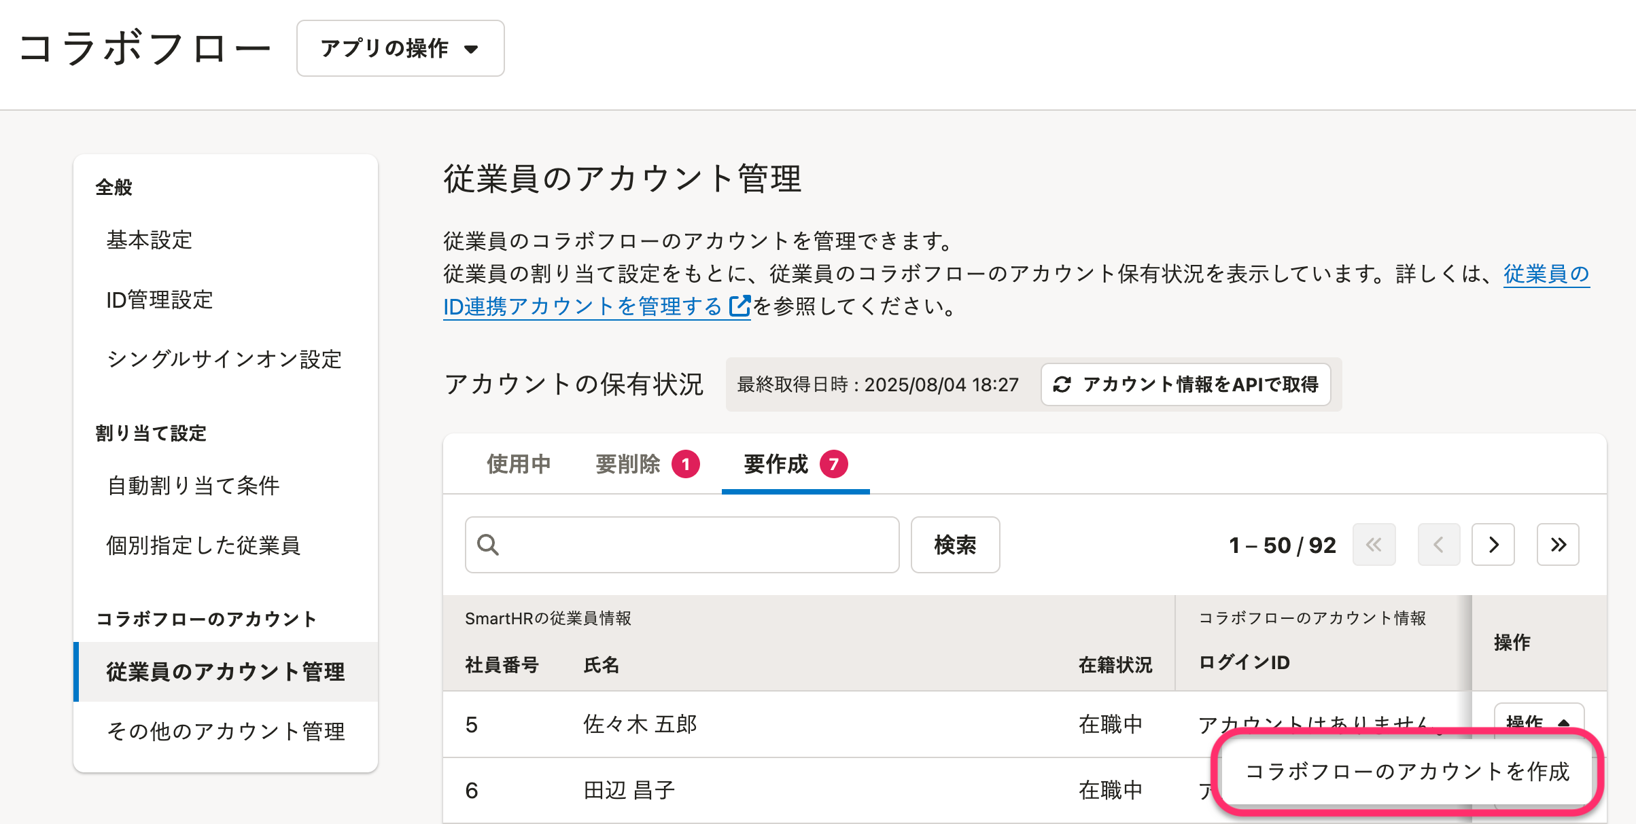This screenshot has height=824, width=1636.
Task: Click 在職中 status in 佐々木 五郎 row
Action: coord(1111,724)
